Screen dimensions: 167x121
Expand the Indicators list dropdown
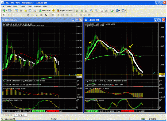click(114, 11)
